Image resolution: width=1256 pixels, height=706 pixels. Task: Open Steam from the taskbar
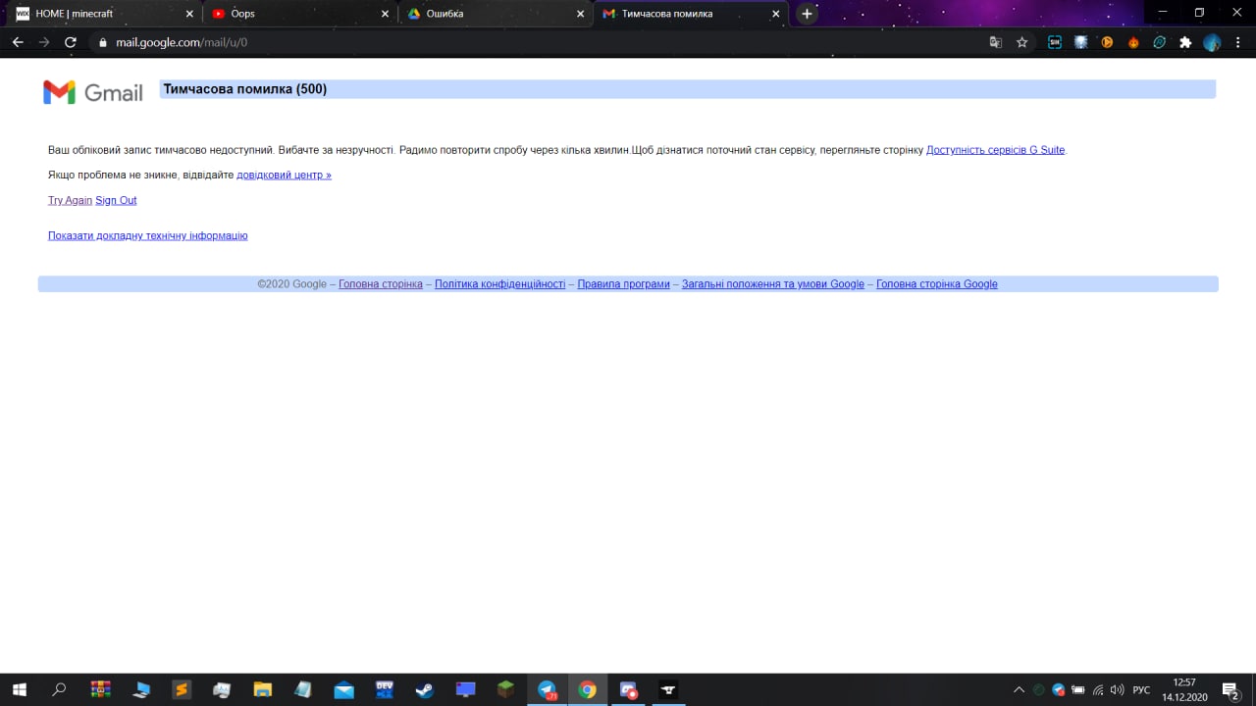pos(424,689)
